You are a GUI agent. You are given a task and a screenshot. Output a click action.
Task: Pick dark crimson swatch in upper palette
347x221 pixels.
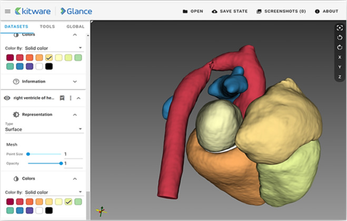coord(10,57)
